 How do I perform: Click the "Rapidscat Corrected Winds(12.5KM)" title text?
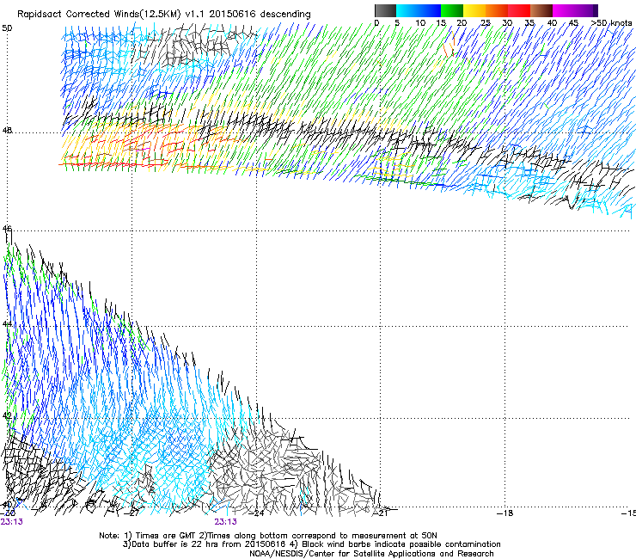(x=99, y=15)
